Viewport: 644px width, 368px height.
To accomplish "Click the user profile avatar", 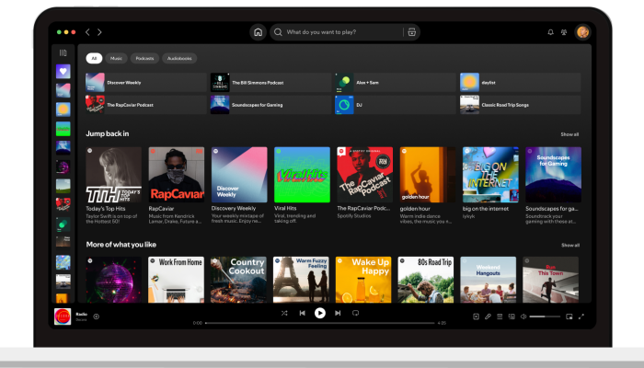I will (582, 32).
